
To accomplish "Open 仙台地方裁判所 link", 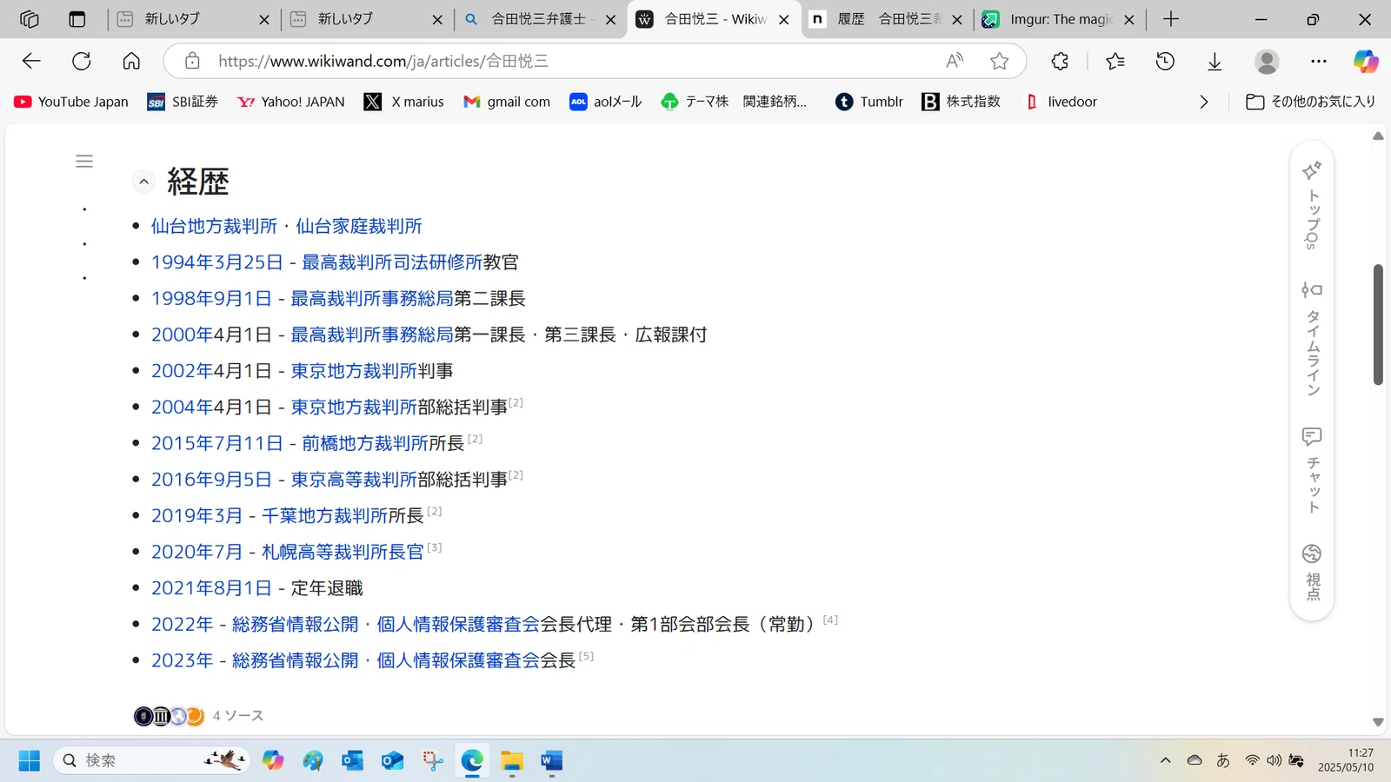I will 214,226.
